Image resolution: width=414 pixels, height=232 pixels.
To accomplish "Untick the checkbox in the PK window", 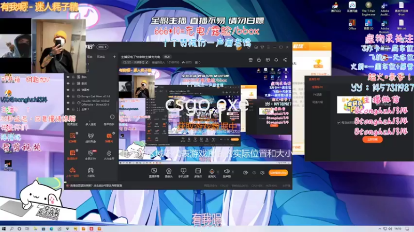I will point(339,123).
